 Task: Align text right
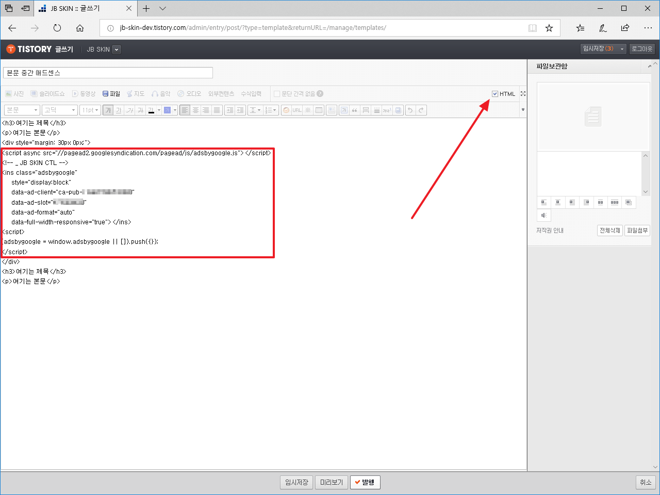tap(206, 110)
